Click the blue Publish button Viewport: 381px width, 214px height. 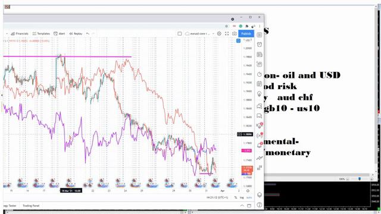tap(246, 33)
